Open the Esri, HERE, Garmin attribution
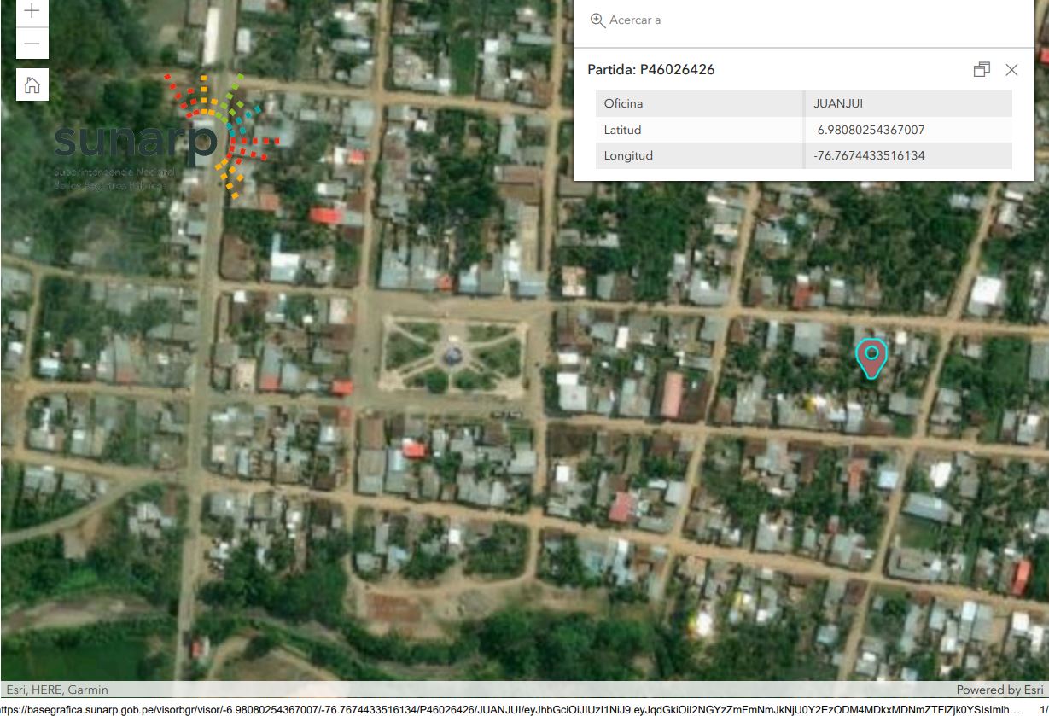Viewport: 1049px width, 716px height. tap(57, 690)
